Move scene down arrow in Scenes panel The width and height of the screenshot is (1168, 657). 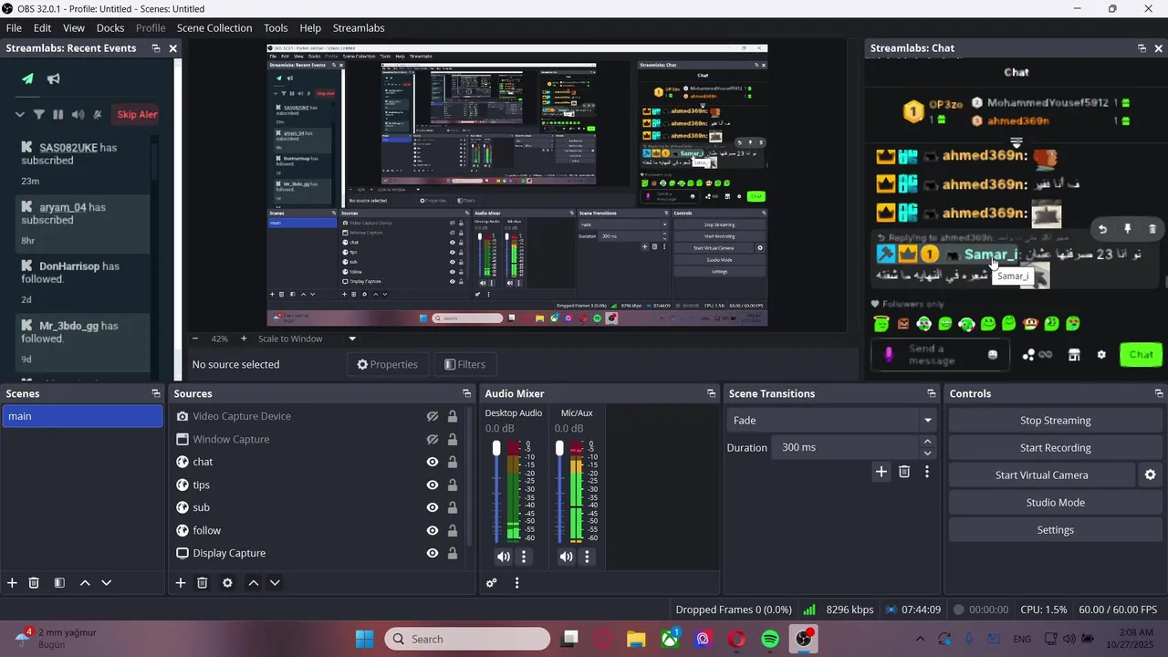[106, 583]
